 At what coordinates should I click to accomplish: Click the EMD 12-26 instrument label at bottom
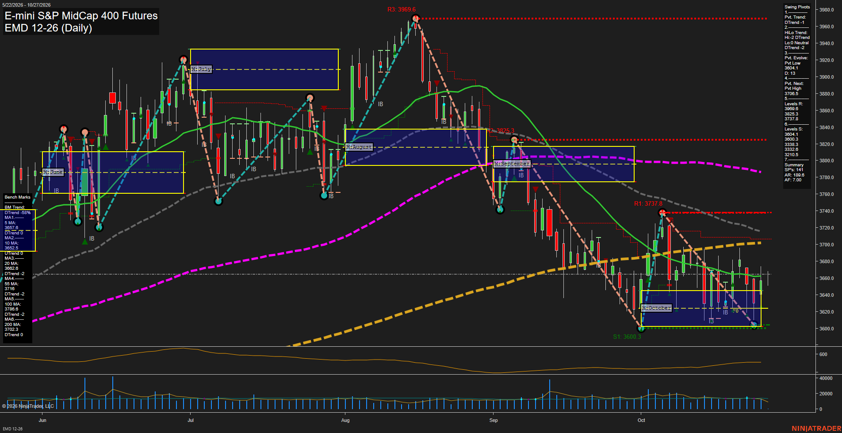(x=12, y=429)
